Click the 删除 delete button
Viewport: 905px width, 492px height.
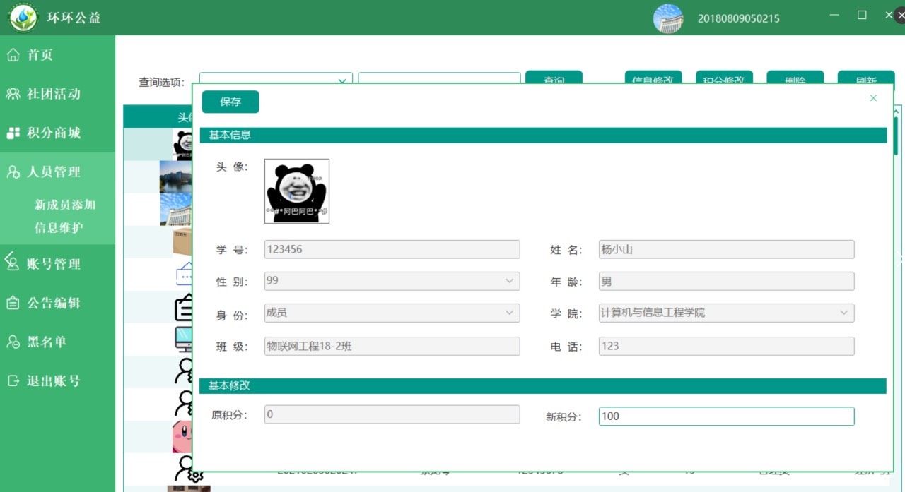[x=795, y=78]
